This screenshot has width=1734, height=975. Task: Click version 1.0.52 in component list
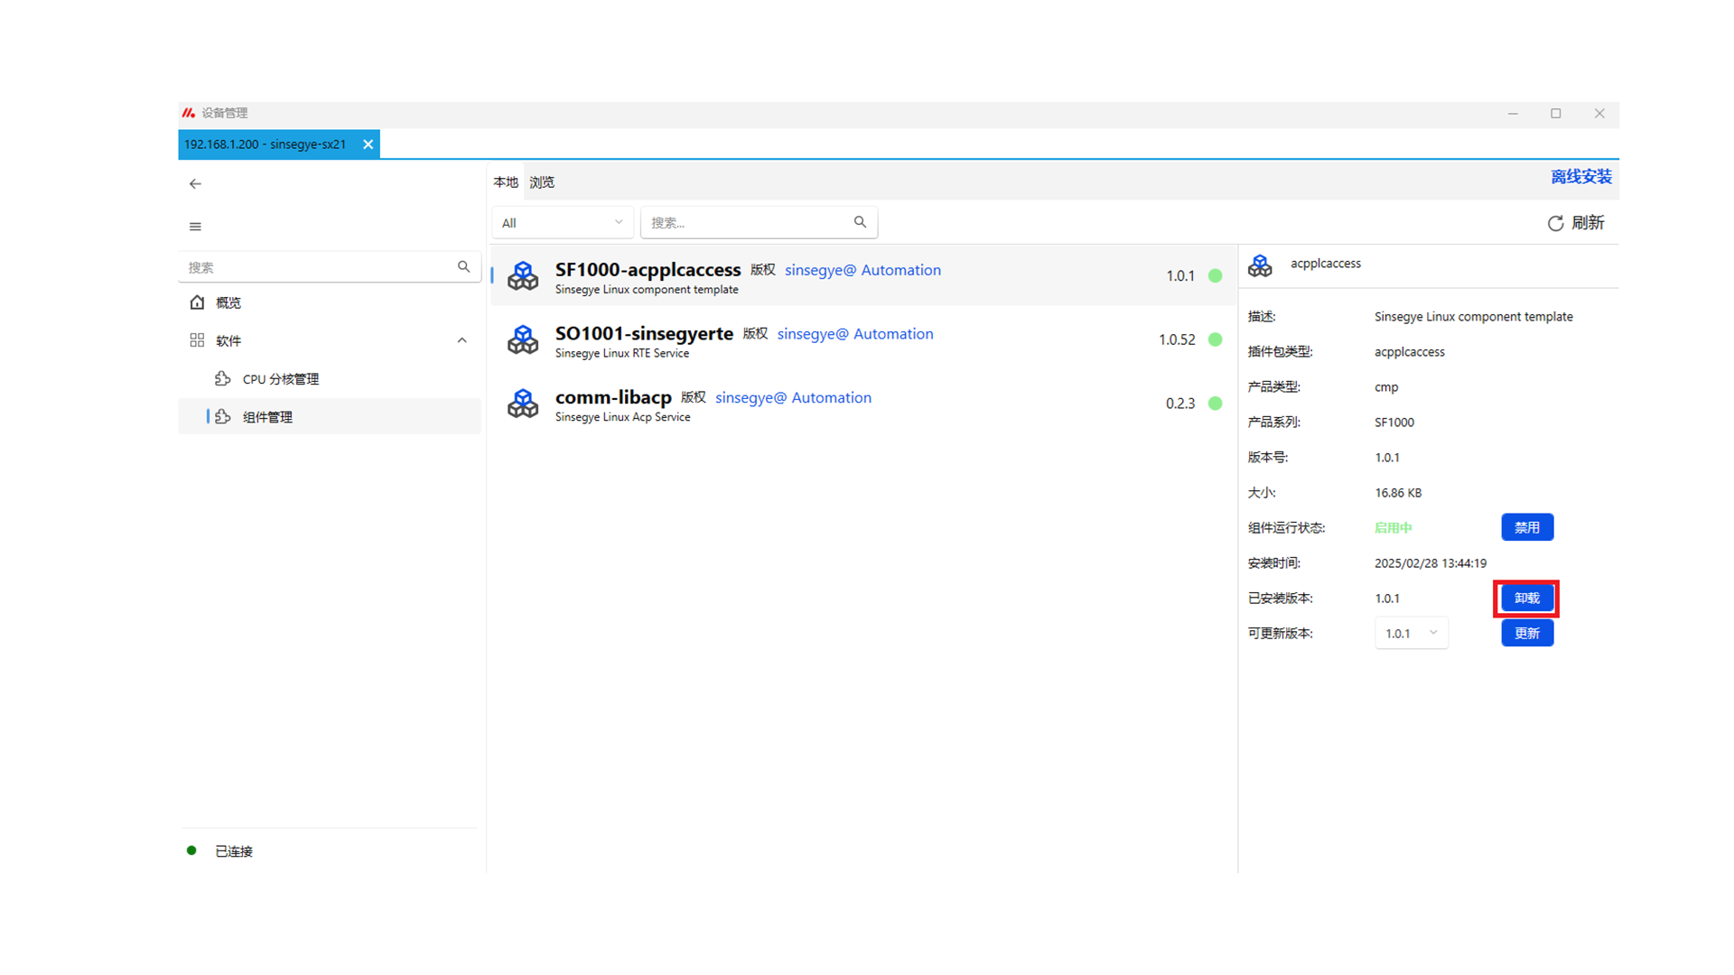point(1177,339)
